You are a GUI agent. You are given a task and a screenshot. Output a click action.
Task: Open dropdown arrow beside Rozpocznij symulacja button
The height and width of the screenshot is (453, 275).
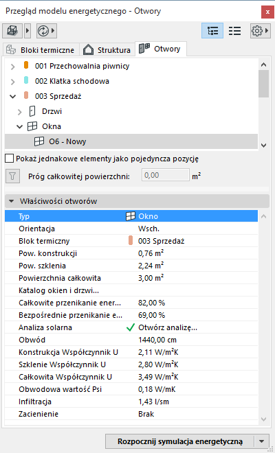[x=262, y=441]
